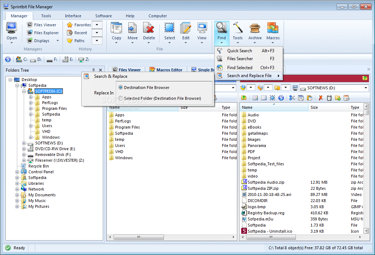Close the Folders Tree panel
Viewport: 375px width, 255px height.
(x=100, y=70)
